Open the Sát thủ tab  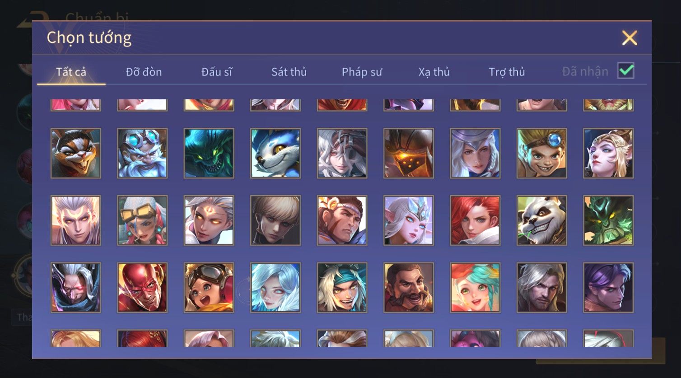coord(289,72)
